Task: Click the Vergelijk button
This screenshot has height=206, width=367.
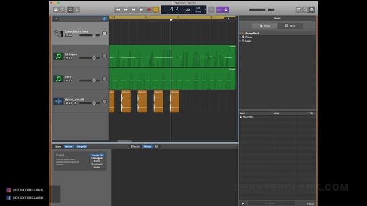Action: tap(81, 146)
